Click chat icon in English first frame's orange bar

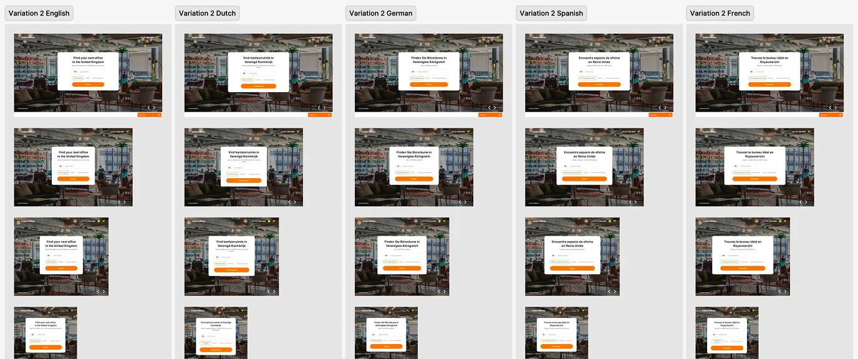click(158, 115)
